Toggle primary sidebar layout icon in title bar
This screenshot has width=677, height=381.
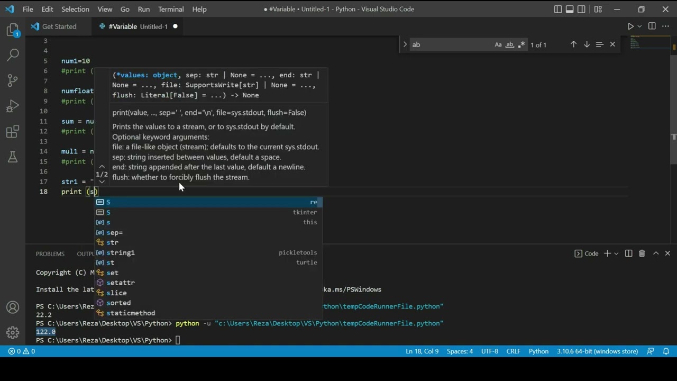[558, 9]
